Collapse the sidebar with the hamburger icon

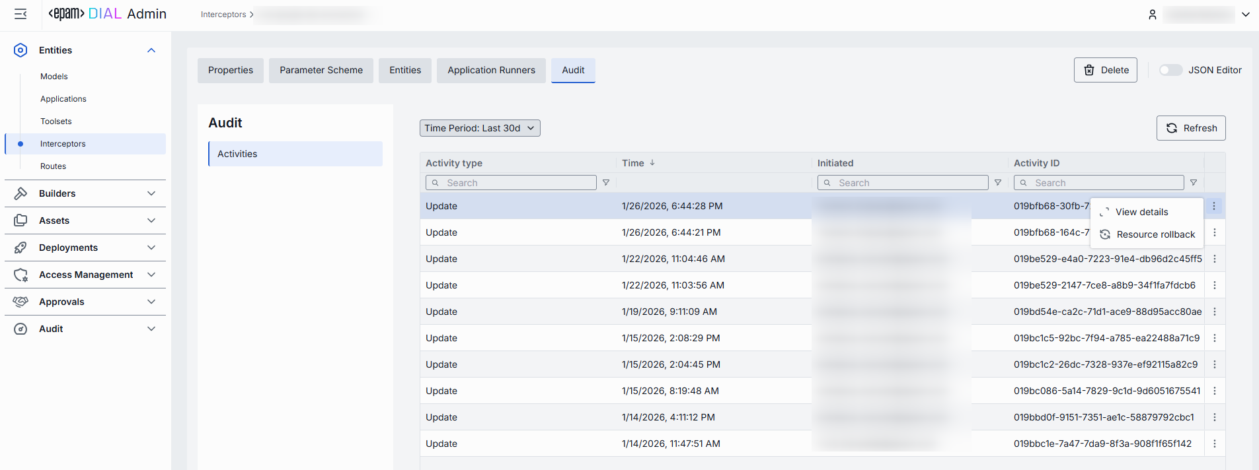click(20, 14)
